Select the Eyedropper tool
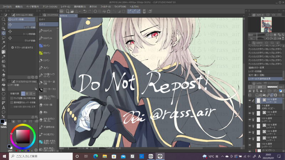 coord(3,47)
